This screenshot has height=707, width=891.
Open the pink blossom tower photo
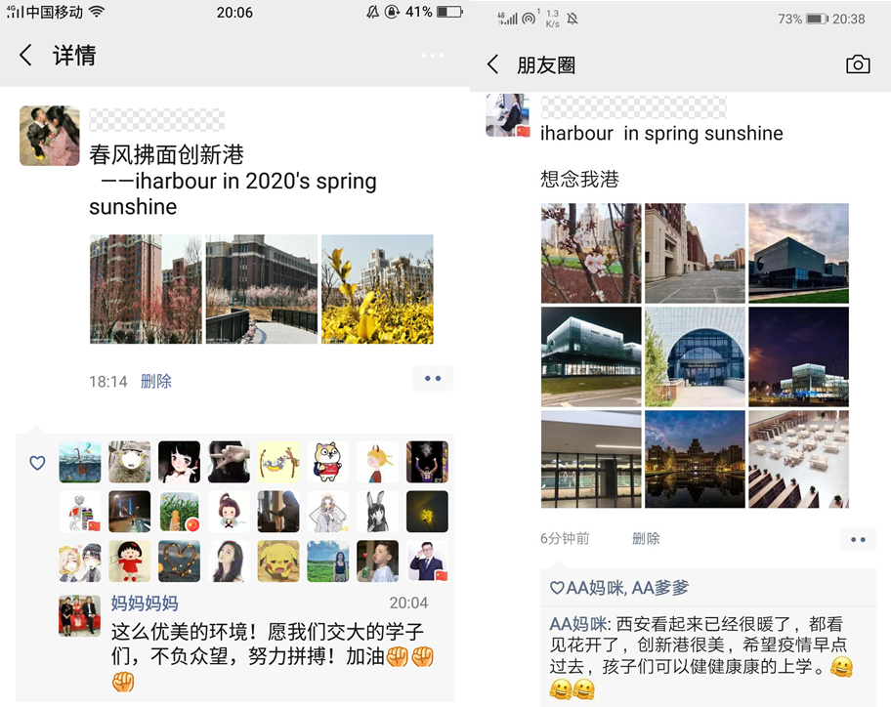tap(146, 289)
